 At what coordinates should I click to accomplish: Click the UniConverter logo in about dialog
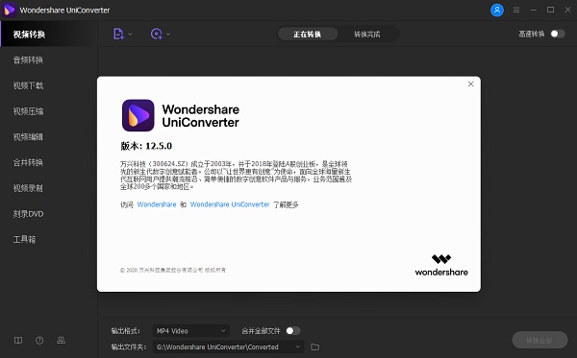[x=138, y=115]
